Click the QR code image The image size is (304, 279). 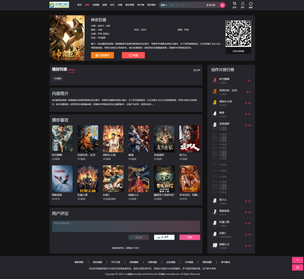(238, 34)
